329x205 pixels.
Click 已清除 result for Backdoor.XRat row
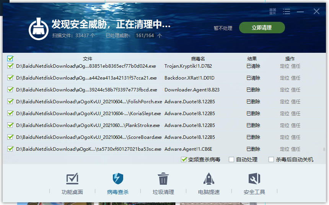253,78
